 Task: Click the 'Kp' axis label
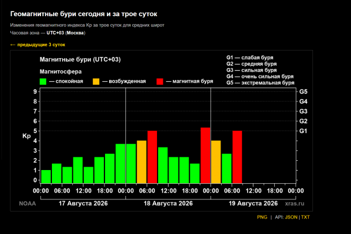[27, 136]
